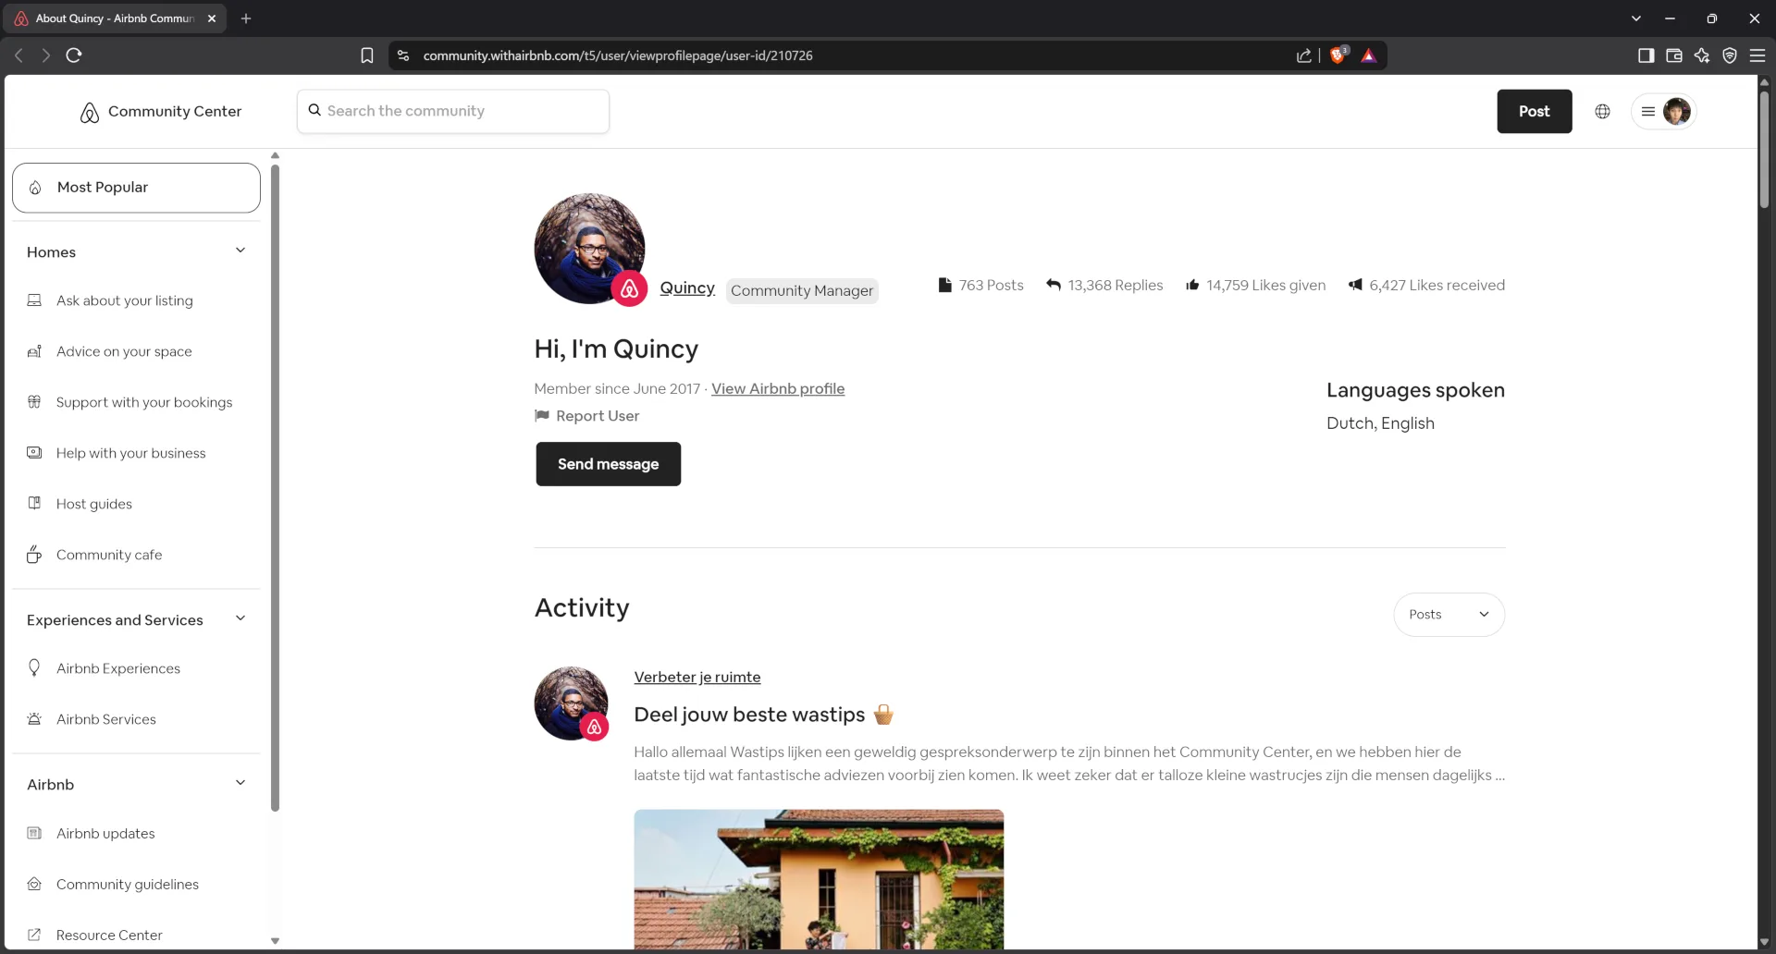Open the hamburger user menu
The image size is (1776, 954).
[x=1647, y=111]
